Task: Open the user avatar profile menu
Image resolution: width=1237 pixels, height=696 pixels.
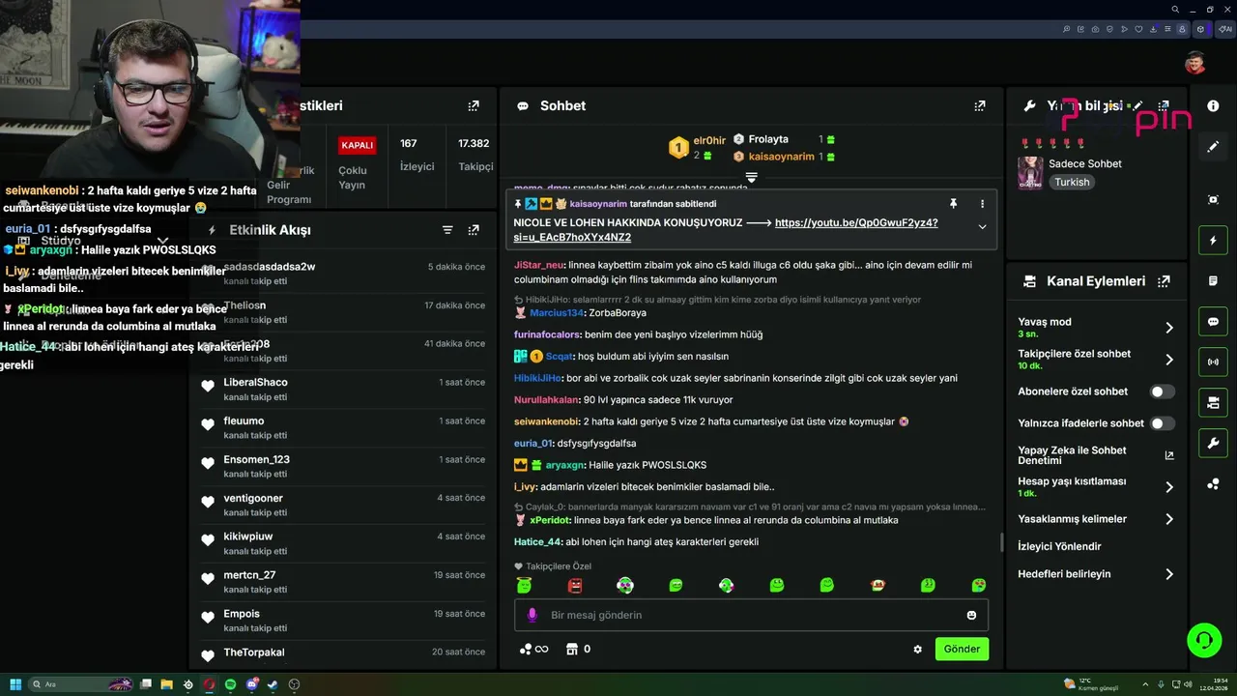Action: point(1195,64)
